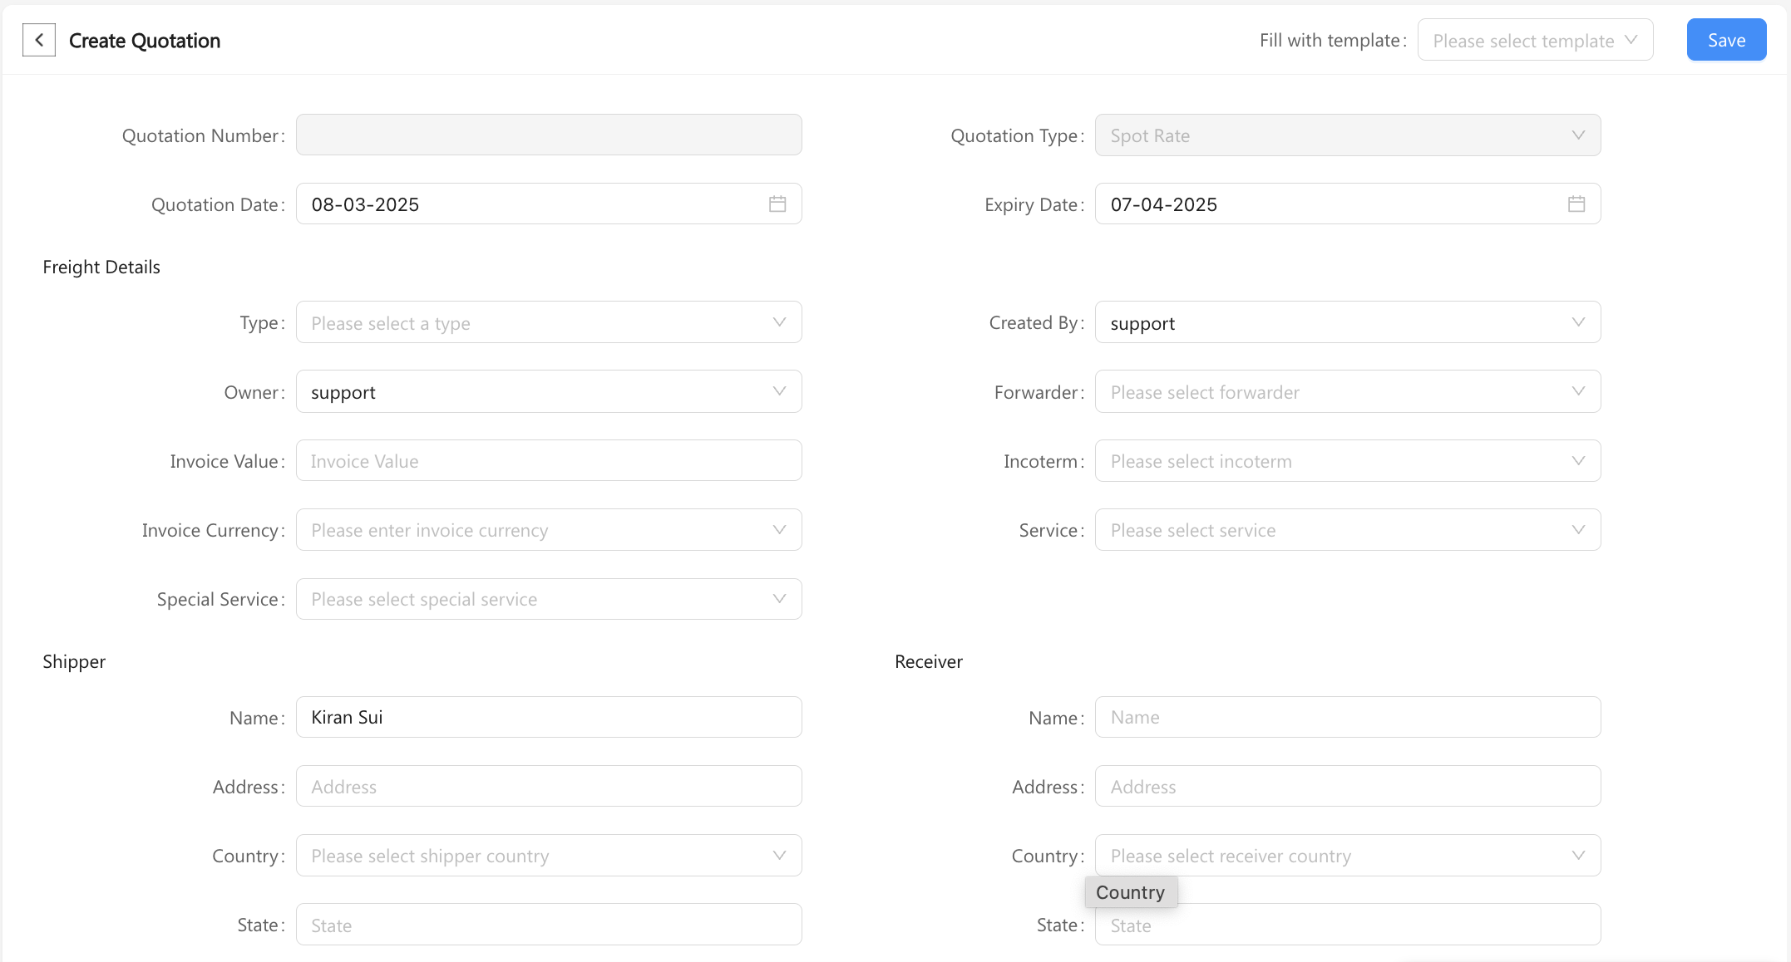Focus the Invoice Value field
The image size is (1791, 962).
(549, 460)
